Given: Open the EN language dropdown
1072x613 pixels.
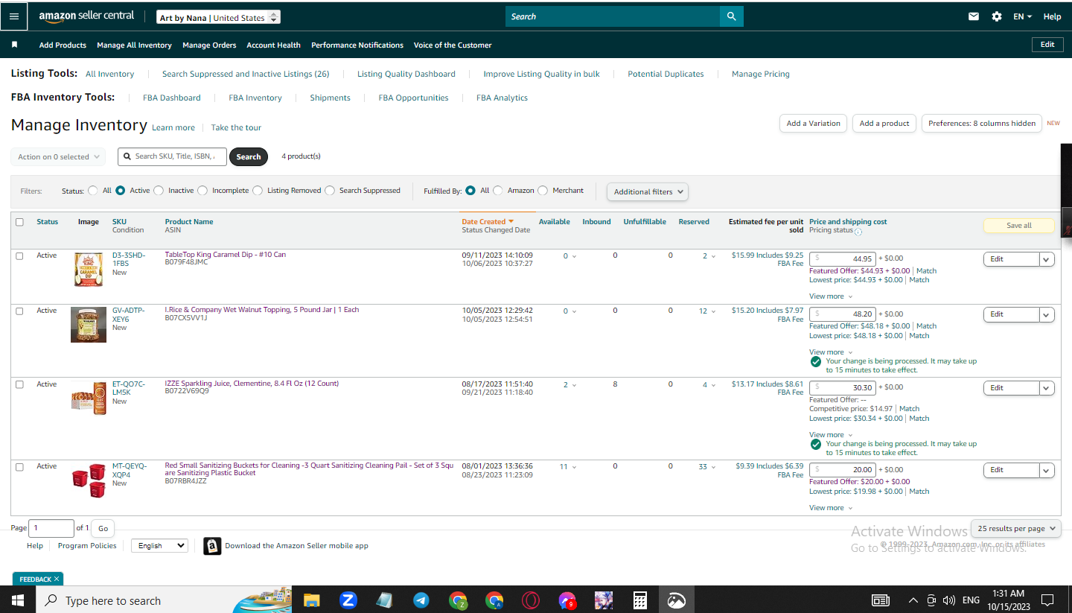Looking at the screenshot, I should point(1022,16).
